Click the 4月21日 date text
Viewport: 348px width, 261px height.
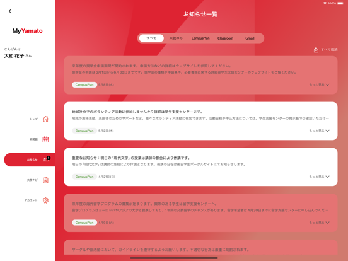(107, 177)
